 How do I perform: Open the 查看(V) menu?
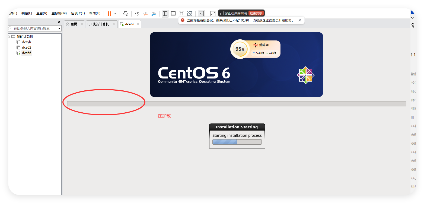(42, 13)
